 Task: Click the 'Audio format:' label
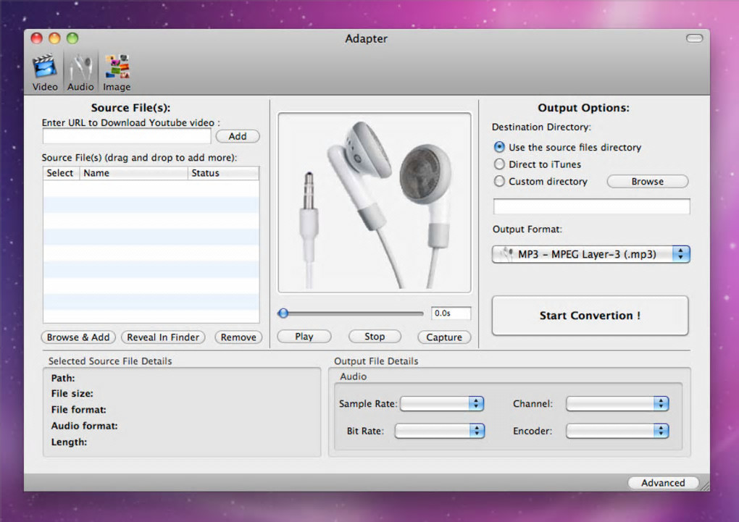(x=84, y=426)
